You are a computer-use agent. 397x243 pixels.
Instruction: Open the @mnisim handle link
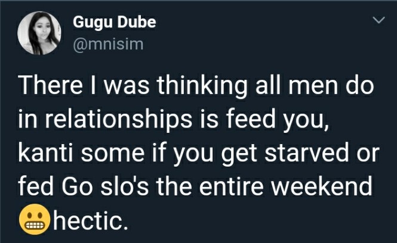click(x=108, y=44)
